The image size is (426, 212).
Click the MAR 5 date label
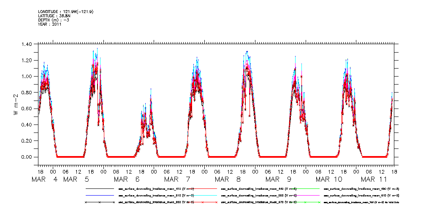coord(76,179)
